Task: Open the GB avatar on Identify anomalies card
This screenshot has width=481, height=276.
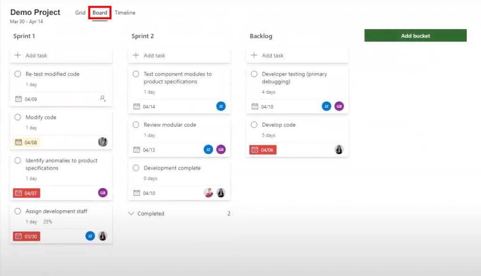Action: (103, 193)
